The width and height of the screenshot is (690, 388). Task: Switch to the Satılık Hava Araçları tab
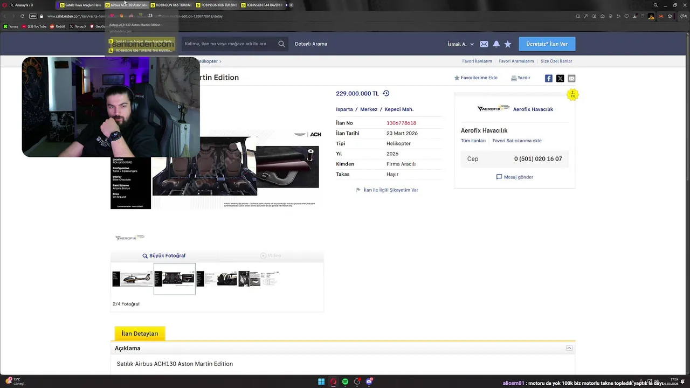(x=80, y=5)
